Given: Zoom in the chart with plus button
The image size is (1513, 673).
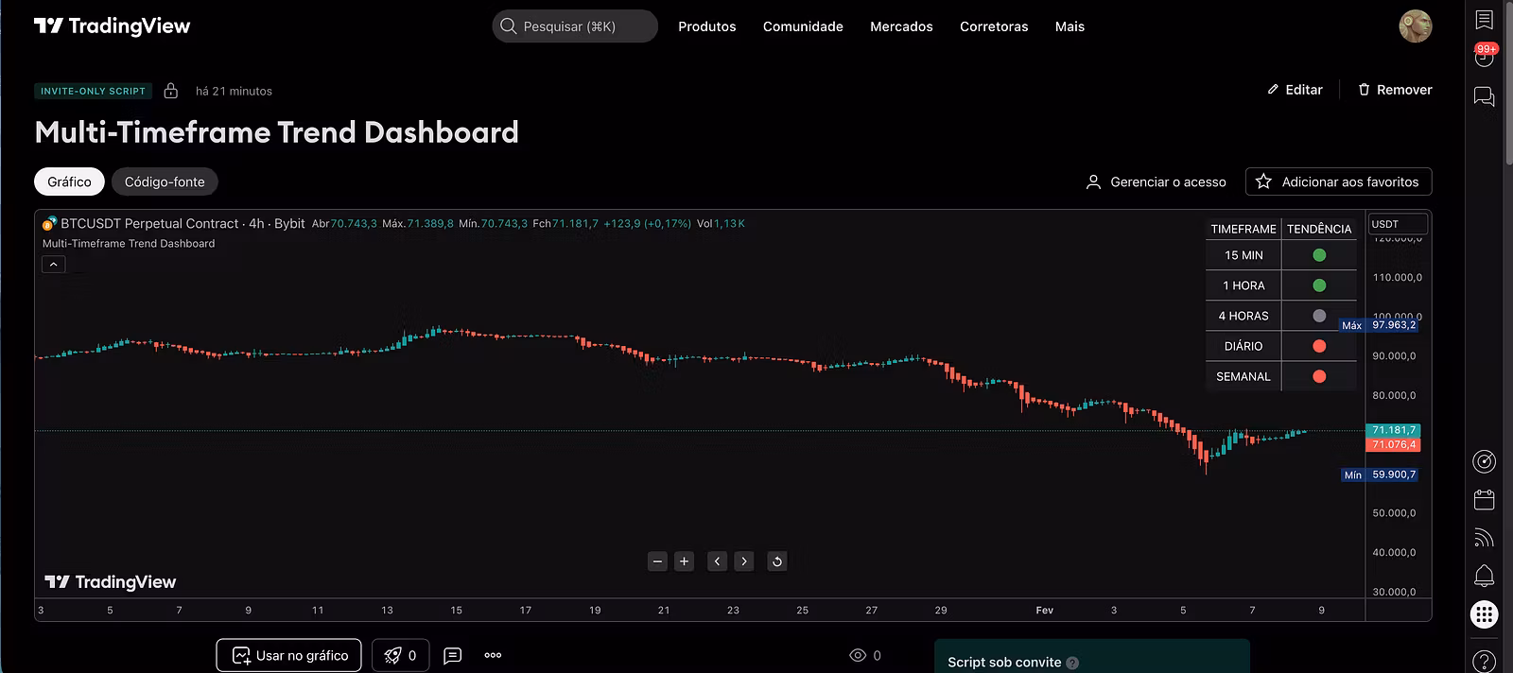Looking at the screenshot, I should [685, 561].
